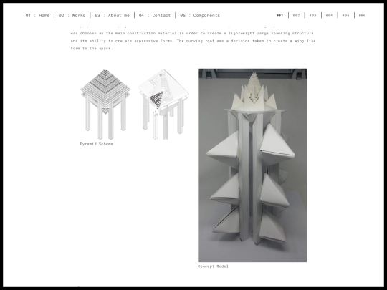Open project page 006
Image resolution: width=387 pixels, height=290 pixels.
click(362, 16)
